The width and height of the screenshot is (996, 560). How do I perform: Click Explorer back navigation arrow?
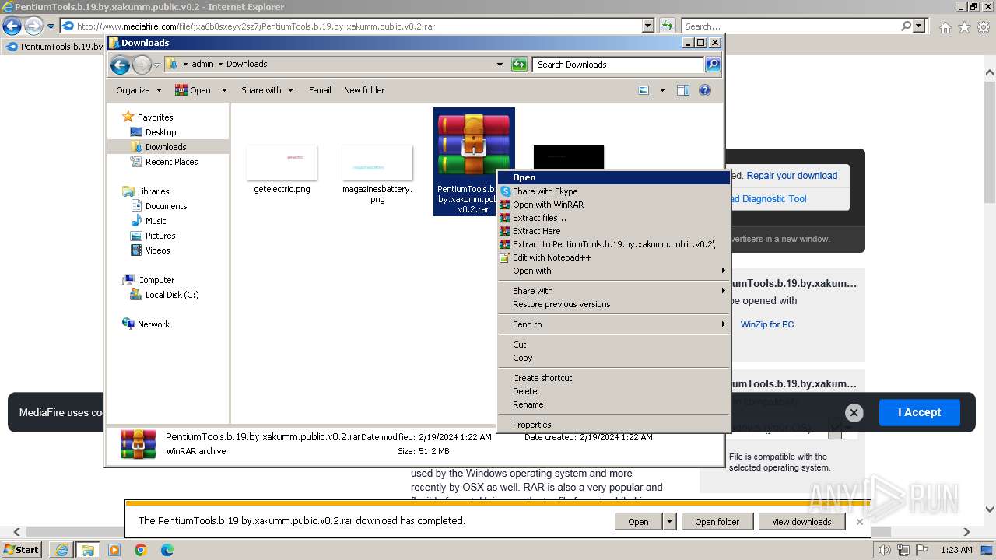120,65
